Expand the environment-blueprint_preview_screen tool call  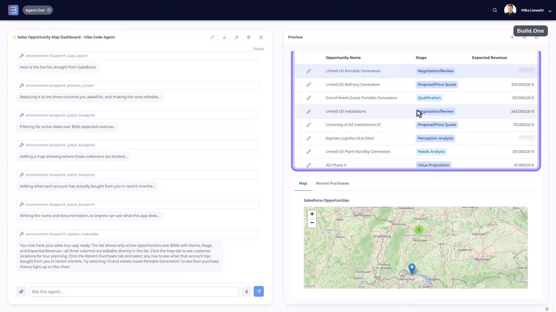pos(138,86)
